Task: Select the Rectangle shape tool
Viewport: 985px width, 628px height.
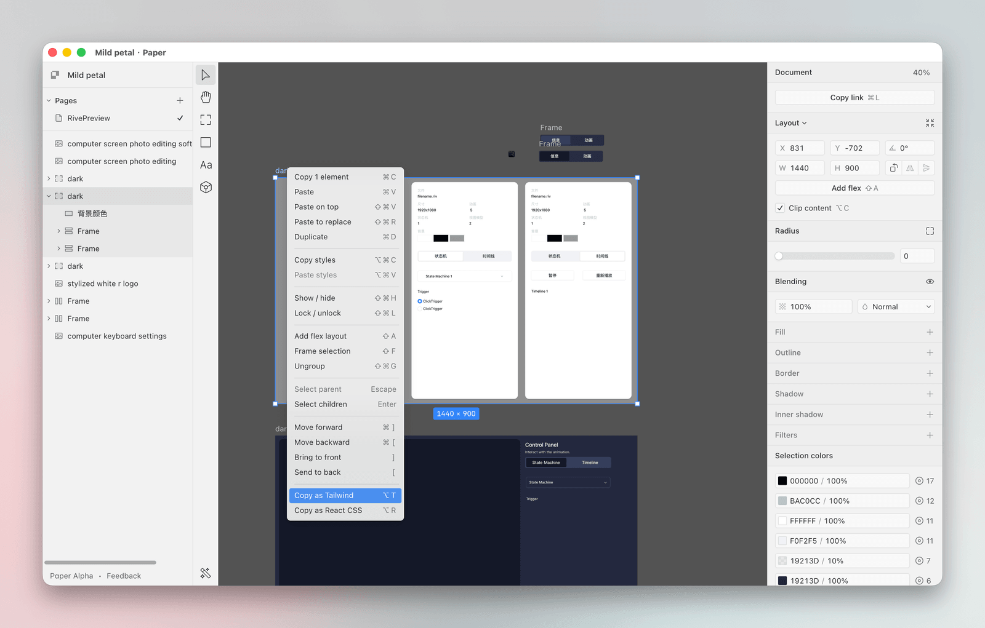Action: (206, 143)
